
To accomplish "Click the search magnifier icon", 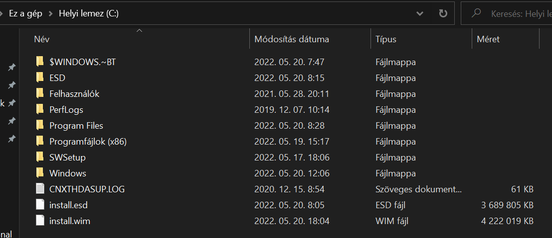I will coord(476,13).
